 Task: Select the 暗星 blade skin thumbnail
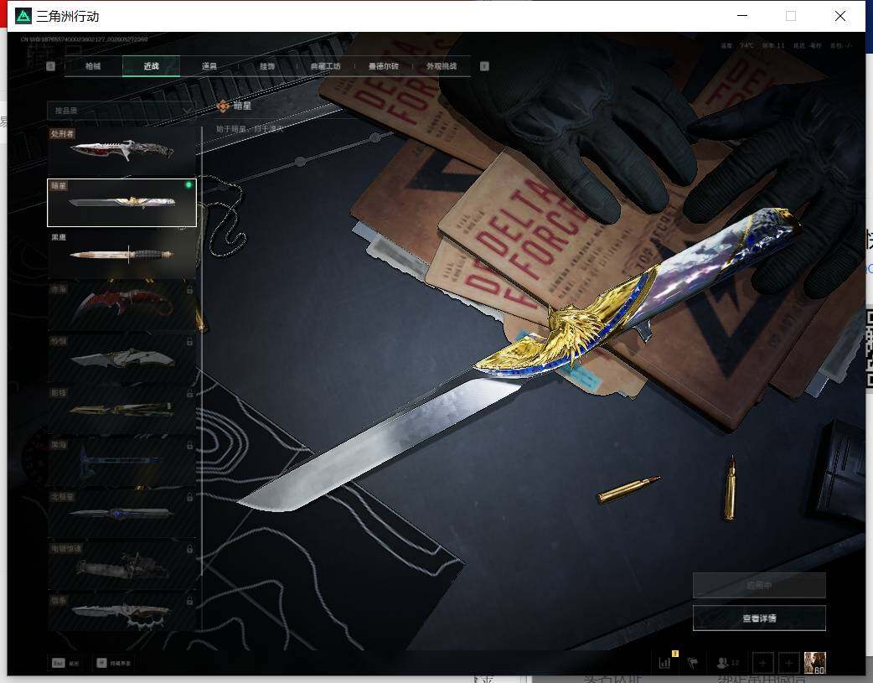coord(122,203)
